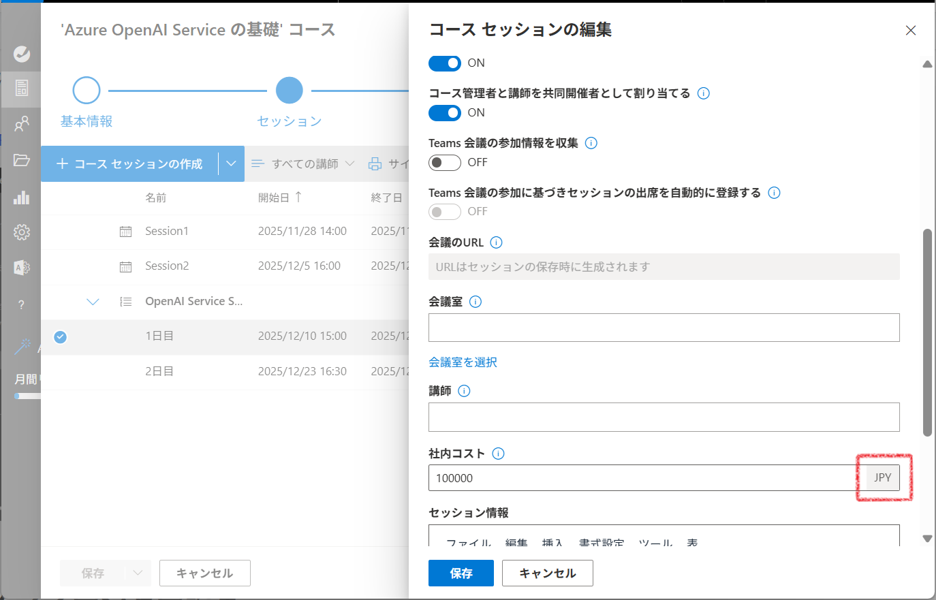
Task: Click the 月間 progress bar in the sidebar
Action: click(27, 396)
